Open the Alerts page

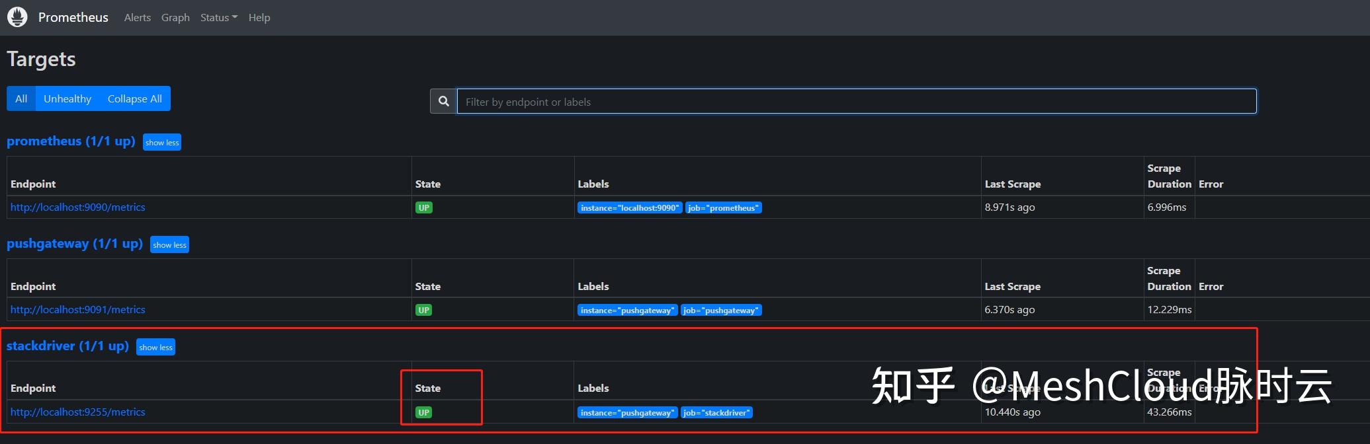click(138, 18)
